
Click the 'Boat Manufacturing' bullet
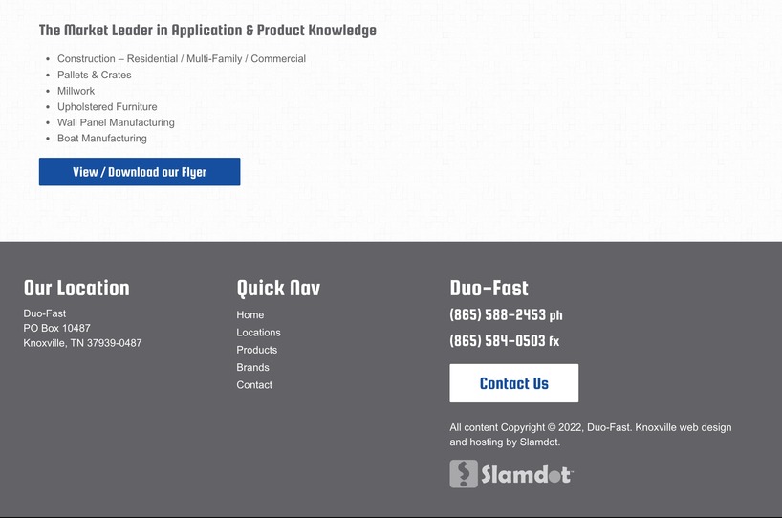click(x=101, y=138)
